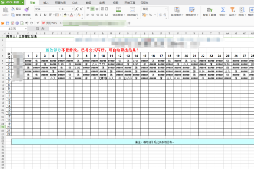
Task: Expand the fill color dropdown arrow
Action: pos(68,15)
